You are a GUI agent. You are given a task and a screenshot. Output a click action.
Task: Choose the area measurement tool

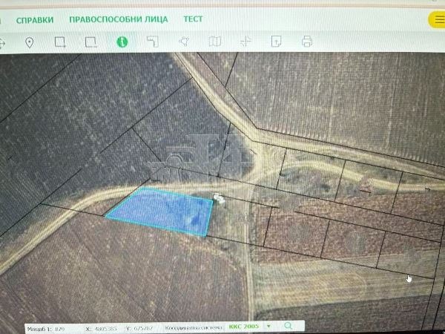pyautogui.click(x=153, y=42)
